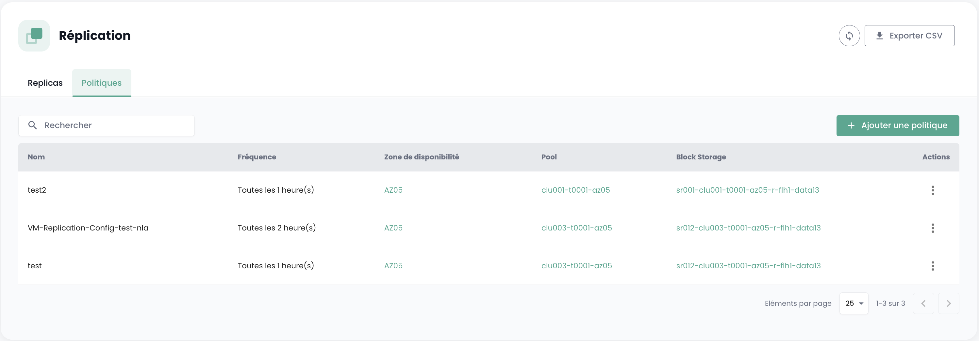Screen dimensions: 979x341
Task: Click the Nom column header
Action: (36, 157)
